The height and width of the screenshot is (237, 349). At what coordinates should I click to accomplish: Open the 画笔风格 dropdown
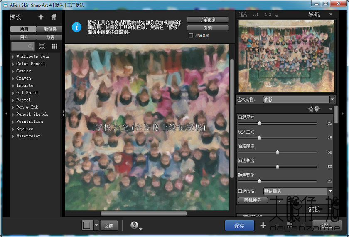(298, 191)
